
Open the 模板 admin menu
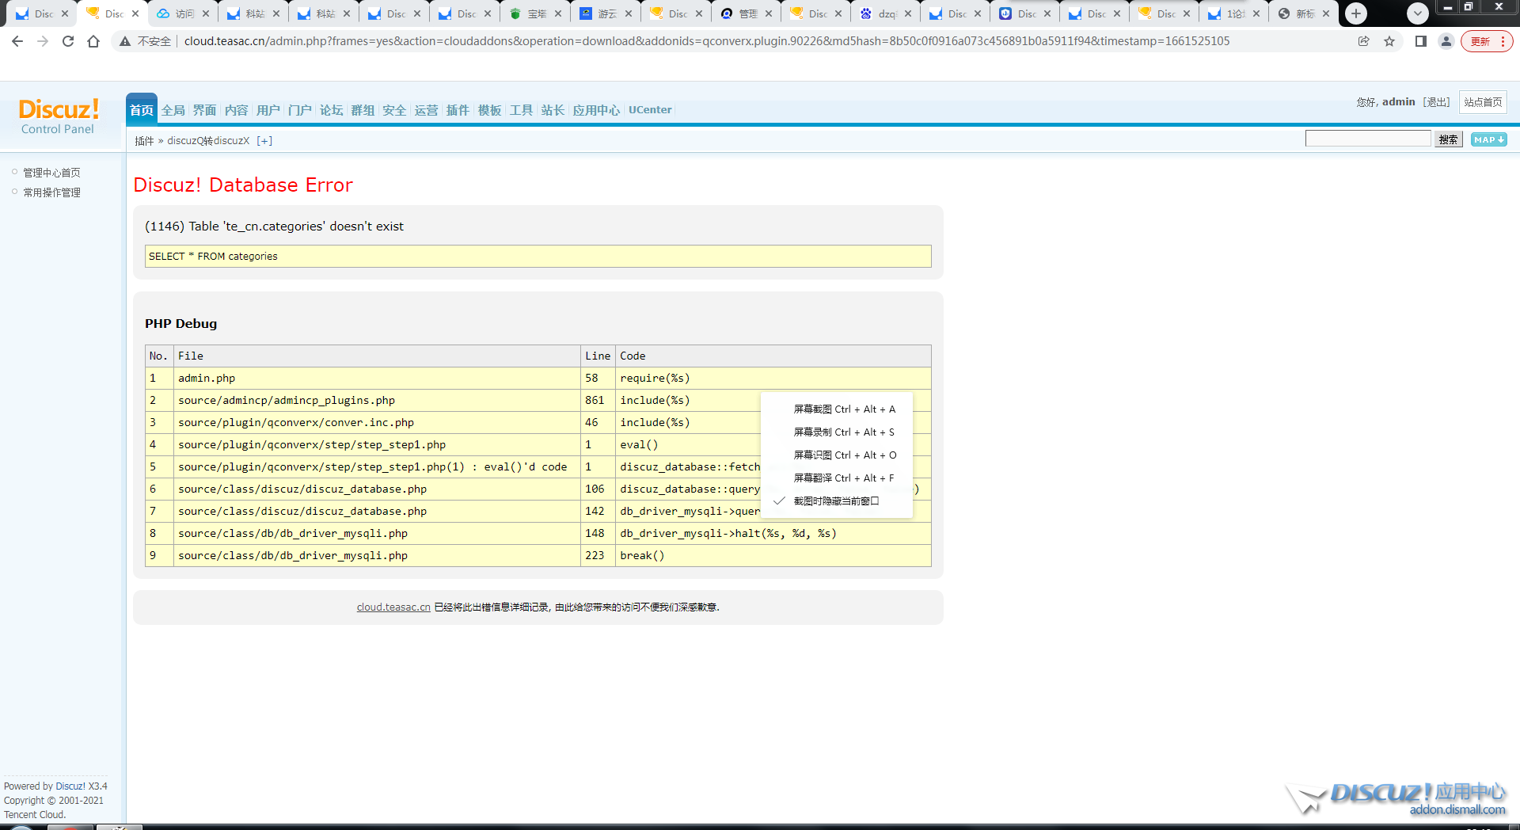tap(490, 110)
